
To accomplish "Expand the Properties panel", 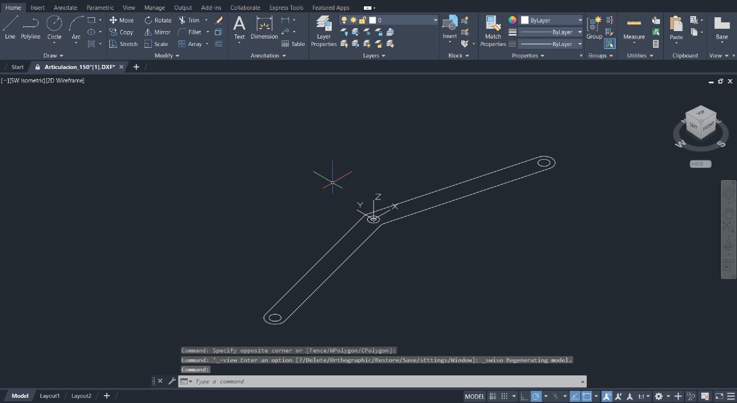I will point(528,56).
